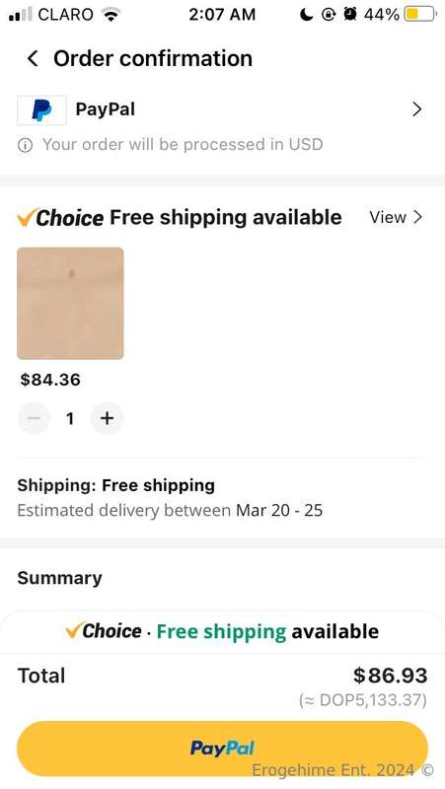The image size is (445, 789).
Task: Tap the info icon beside USD processing note
Action: click(x=25, y=145)
